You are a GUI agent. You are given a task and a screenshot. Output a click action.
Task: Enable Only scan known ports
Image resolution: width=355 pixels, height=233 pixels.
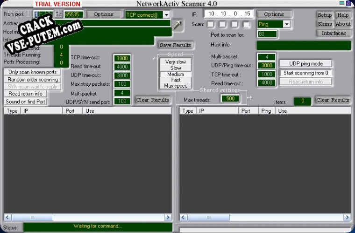(32, 72)
